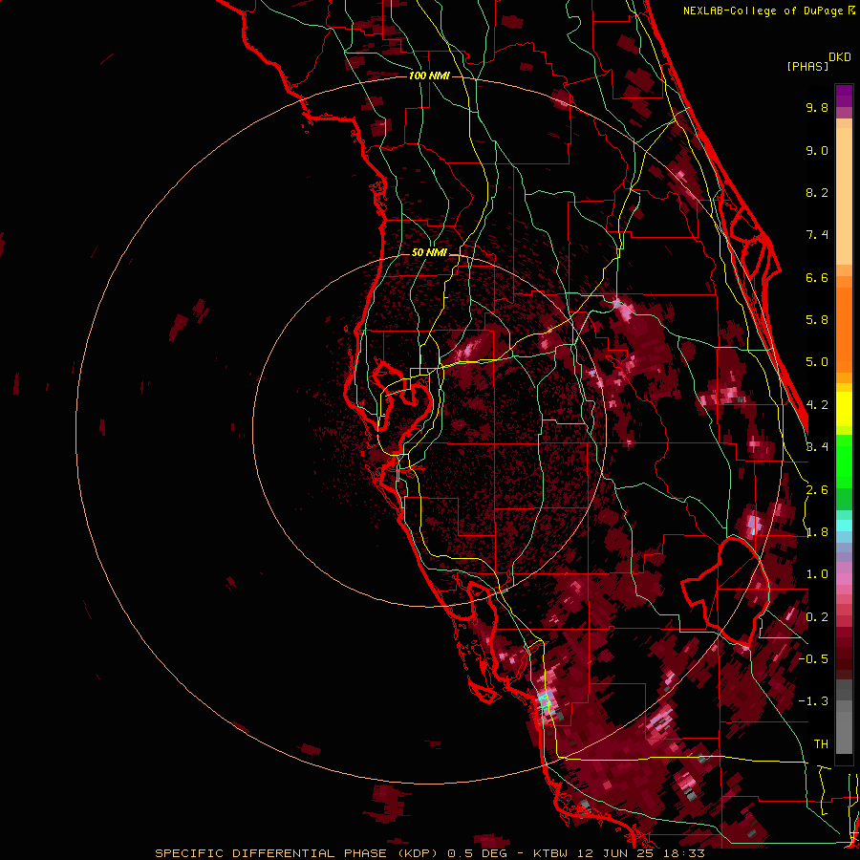The width and height of the screenshot is (860, 860).
Task: Click the Specific Differential Phase caption text
Action: 429,853
